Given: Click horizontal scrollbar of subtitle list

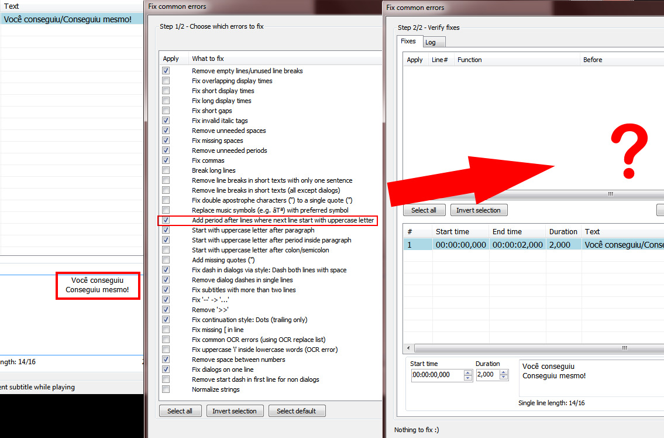Looking at the screenshot, I should pos(539,348).
